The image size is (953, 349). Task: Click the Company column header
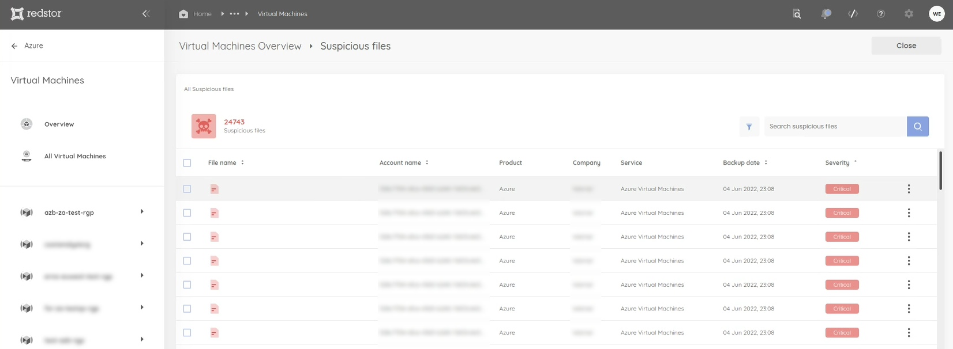click(x=586, y=163)
